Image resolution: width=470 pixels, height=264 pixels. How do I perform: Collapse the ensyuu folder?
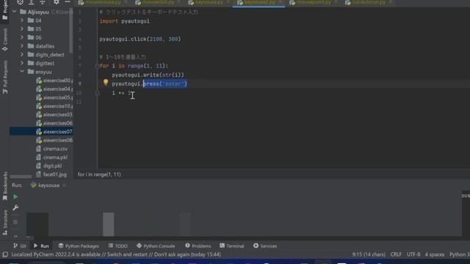coord(22,72)
